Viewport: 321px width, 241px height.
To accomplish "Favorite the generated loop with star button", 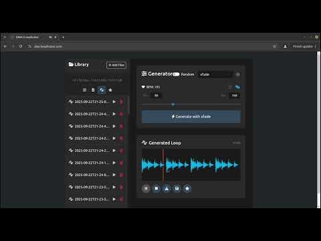I will point(187,189).
